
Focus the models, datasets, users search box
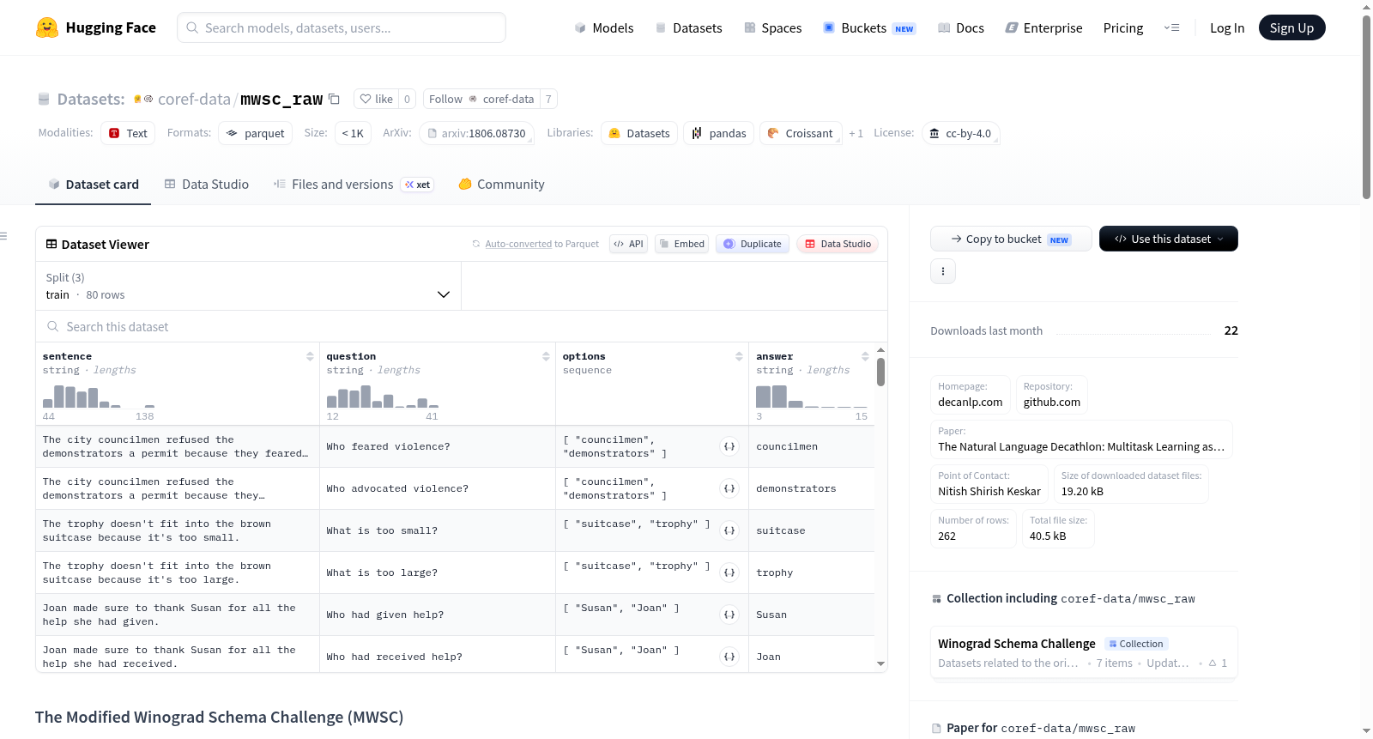342,27
